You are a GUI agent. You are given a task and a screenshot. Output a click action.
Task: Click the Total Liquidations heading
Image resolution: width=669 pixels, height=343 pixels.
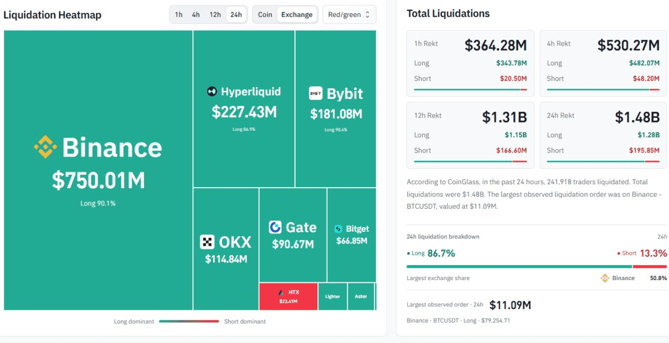click(448, 14)
